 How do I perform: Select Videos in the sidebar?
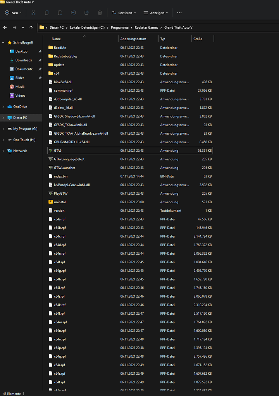20,96
